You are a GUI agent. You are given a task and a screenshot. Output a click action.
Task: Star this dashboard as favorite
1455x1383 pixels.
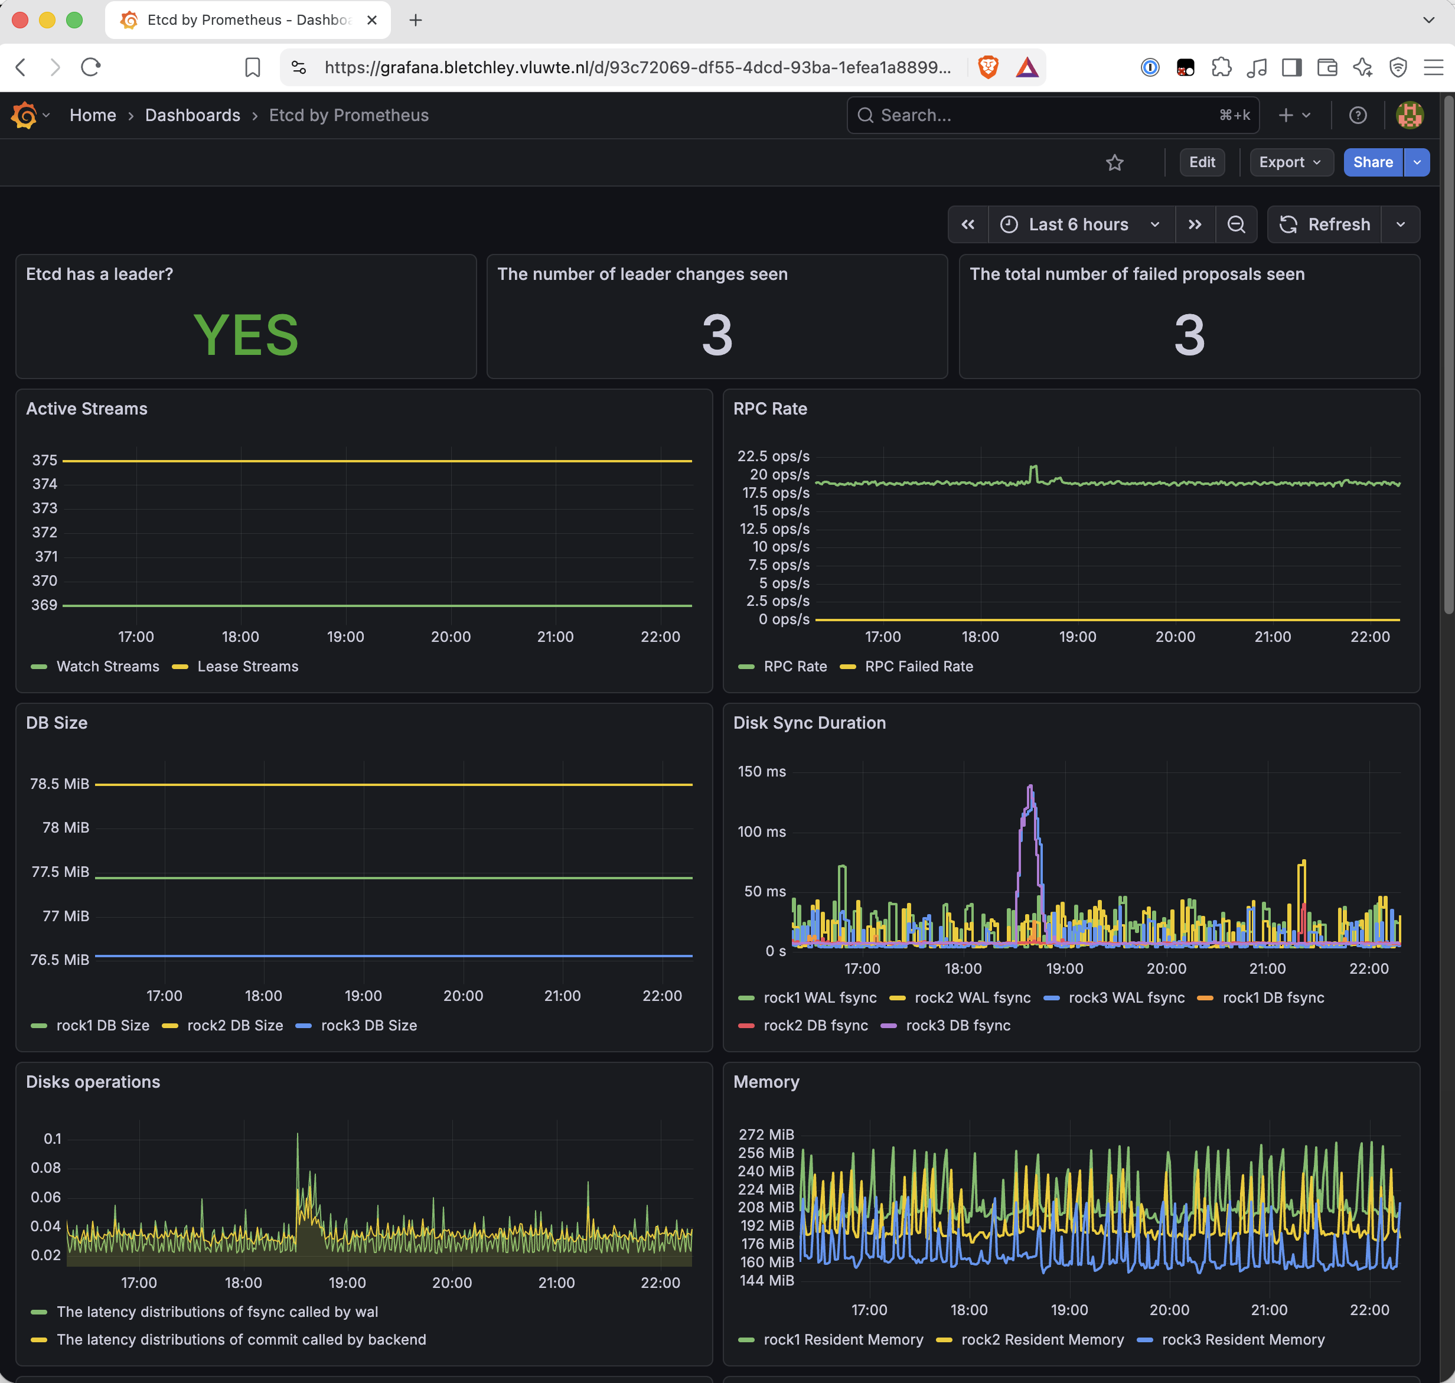tap(1114, 162)
